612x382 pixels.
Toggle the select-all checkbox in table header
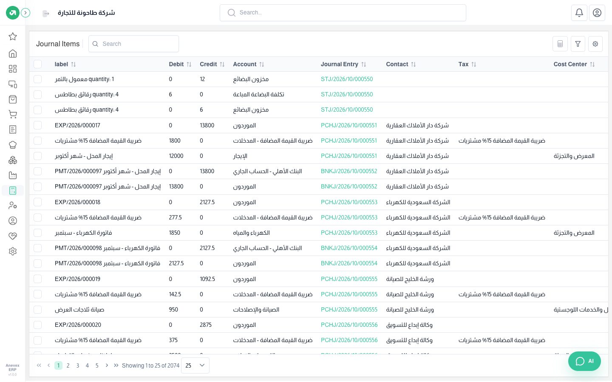38,64
